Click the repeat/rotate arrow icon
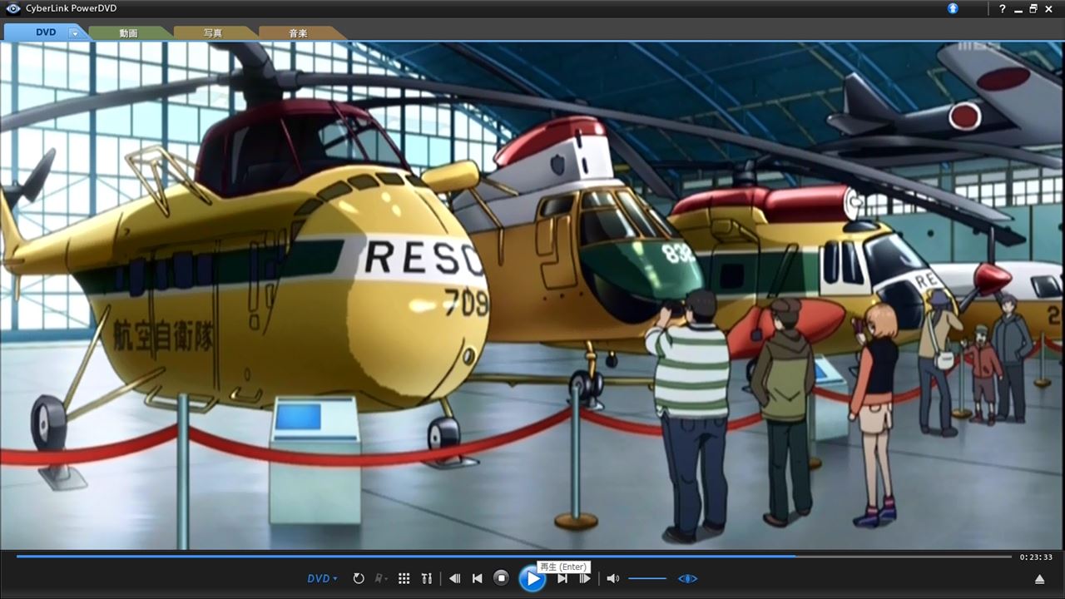 359,578
